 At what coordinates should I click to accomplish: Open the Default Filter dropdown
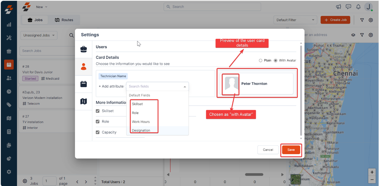[295, 20]
